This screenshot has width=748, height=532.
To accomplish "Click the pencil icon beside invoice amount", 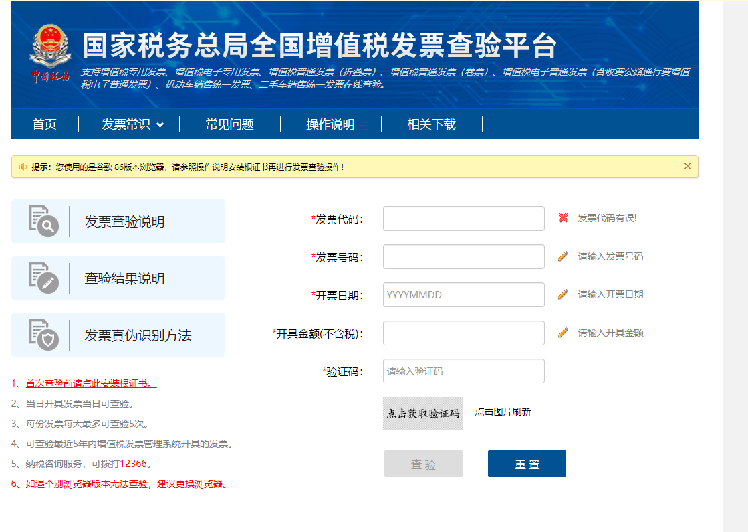I will click(x=564, y=333).
